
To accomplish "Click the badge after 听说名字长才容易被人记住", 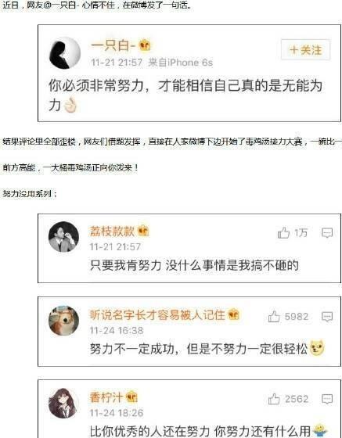I will click(234, 314).
